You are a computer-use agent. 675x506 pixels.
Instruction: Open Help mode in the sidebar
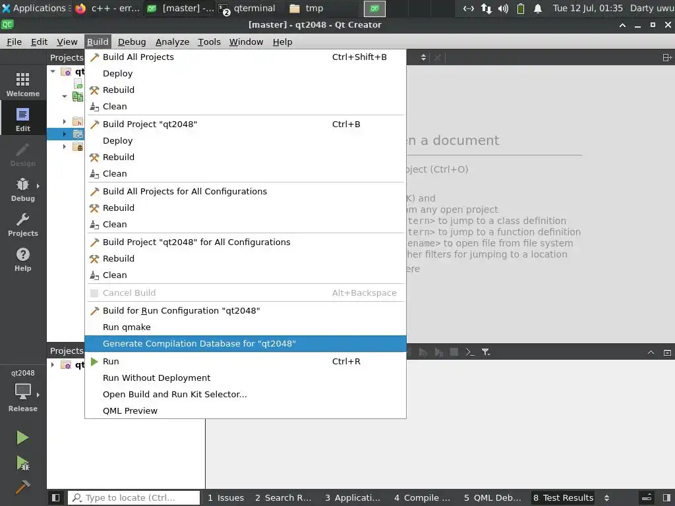pyautogui.click(x=23, y=259)
